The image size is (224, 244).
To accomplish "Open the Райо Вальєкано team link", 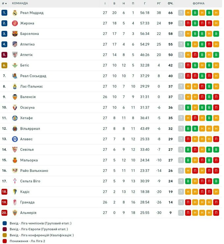I will point(35,171).
